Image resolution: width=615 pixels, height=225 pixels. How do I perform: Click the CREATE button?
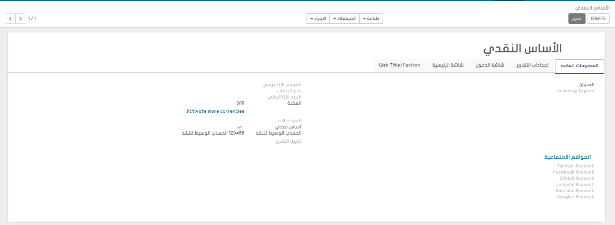(598, 19)
